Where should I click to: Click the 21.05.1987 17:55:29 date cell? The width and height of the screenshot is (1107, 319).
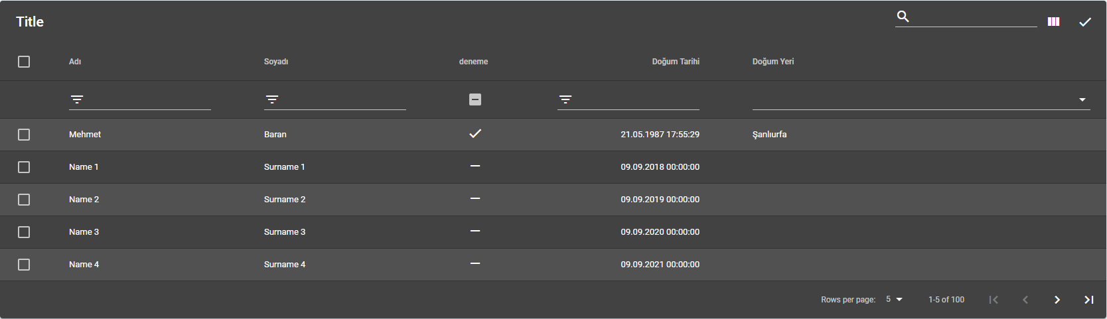tap(660, 135)
